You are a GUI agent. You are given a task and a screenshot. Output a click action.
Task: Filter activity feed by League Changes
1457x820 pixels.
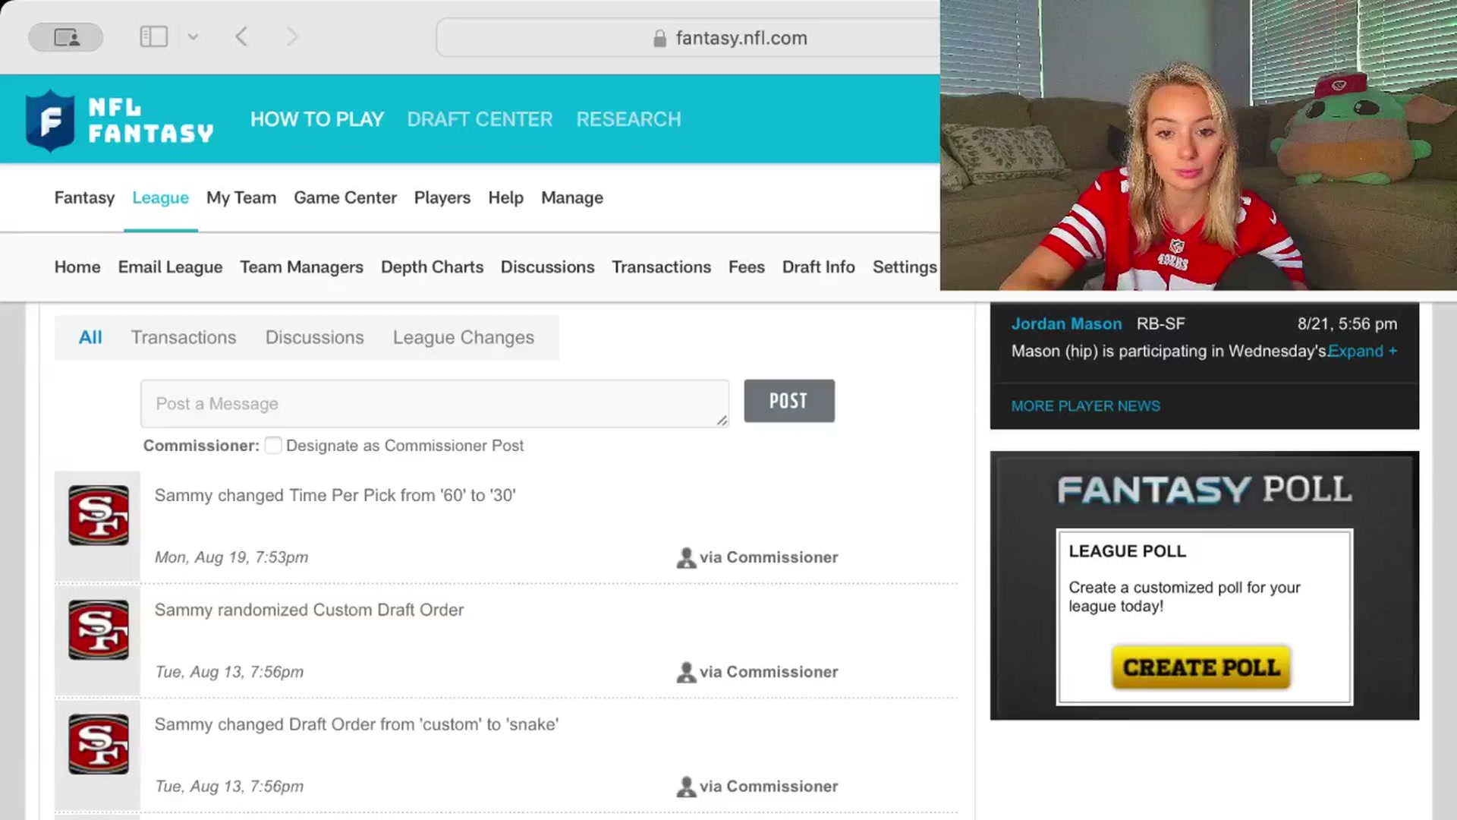point(463,337)
